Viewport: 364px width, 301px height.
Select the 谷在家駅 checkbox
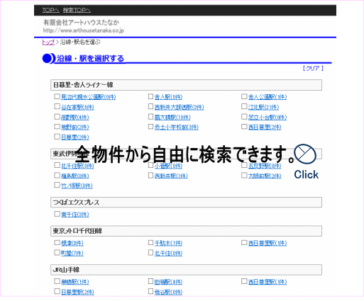[57, 106]
